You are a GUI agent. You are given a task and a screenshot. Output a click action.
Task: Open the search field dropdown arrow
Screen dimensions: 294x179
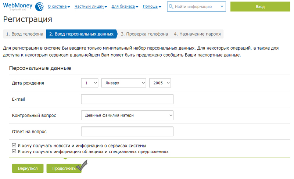222,7
